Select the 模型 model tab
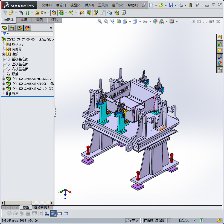This screenshot has width=224, height=224. pyautogui.click(x=26, y=207)
